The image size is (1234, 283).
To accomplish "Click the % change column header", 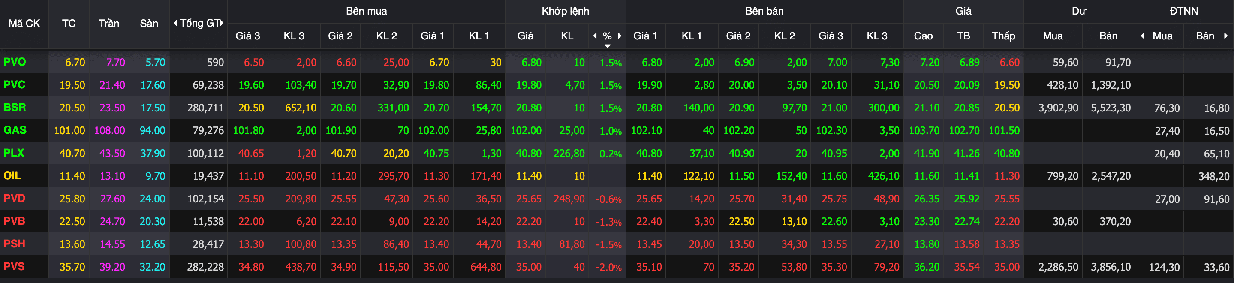I will 607,36.
